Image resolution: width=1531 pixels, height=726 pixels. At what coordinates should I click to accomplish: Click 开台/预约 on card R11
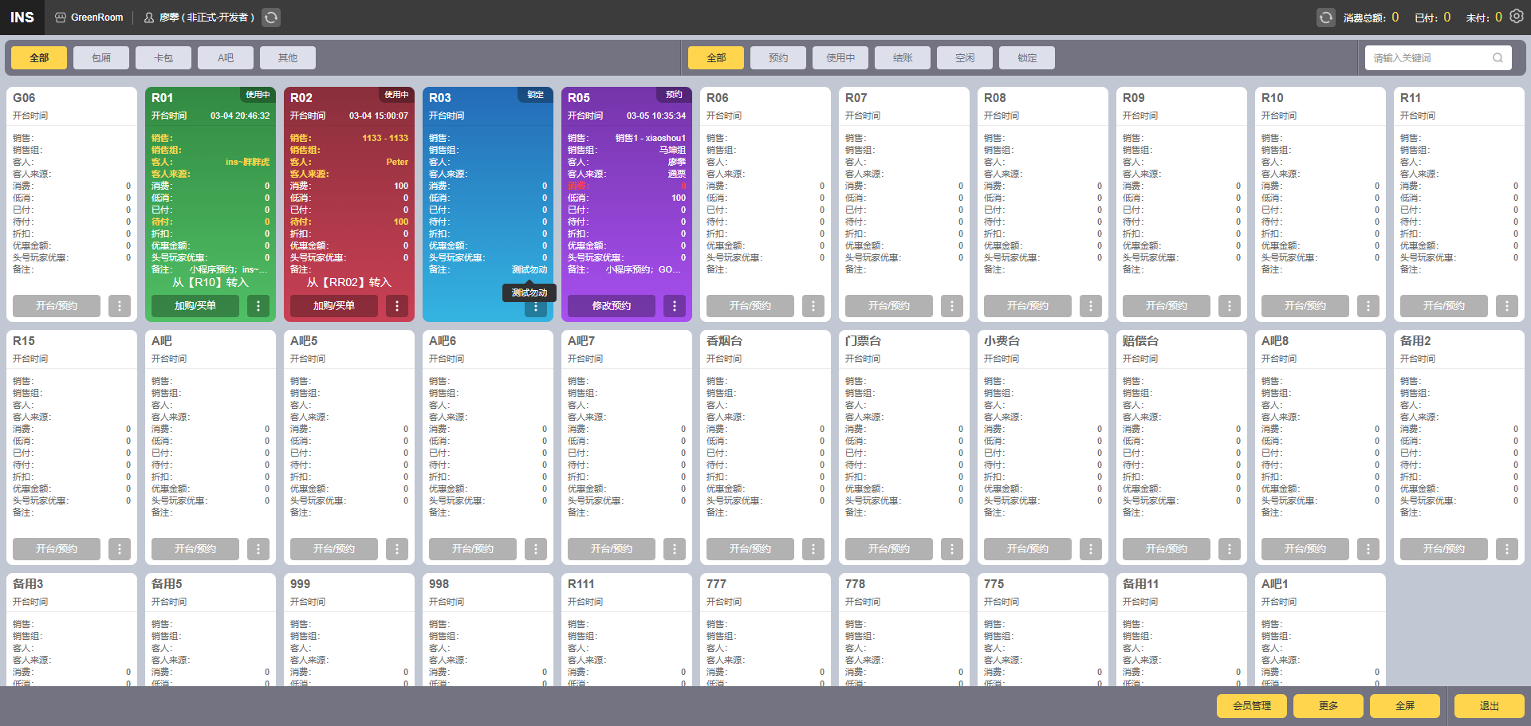[x=1444, y=306]
